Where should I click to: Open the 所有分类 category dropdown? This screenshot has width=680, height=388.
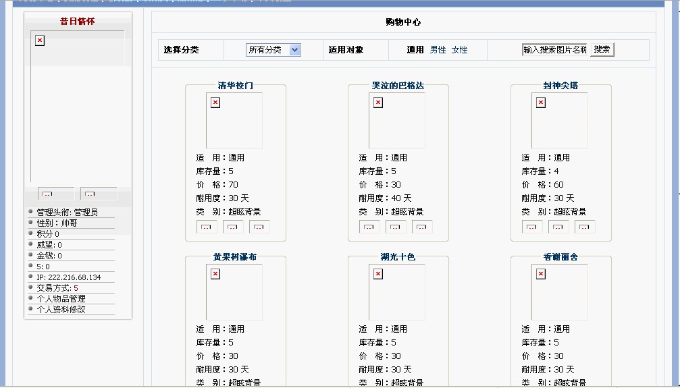tap(273, 50)
